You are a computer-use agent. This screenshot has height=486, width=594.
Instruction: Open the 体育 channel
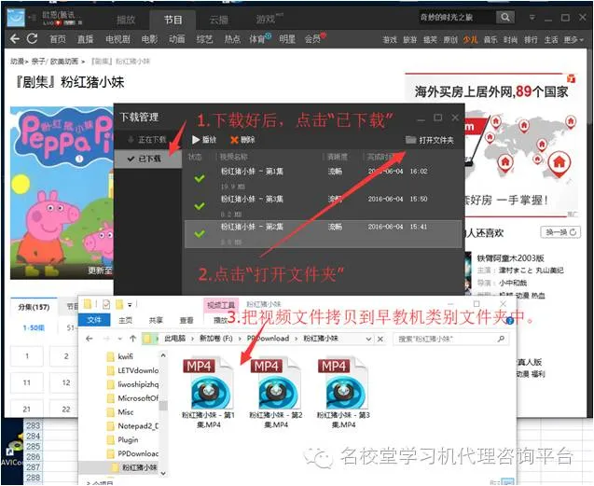tap(257, 39)
